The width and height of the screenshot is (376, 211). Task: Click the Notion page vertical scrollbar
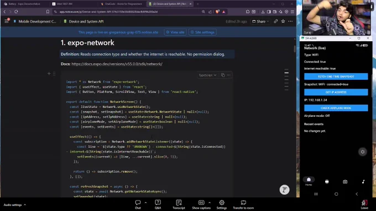[295, 48]
